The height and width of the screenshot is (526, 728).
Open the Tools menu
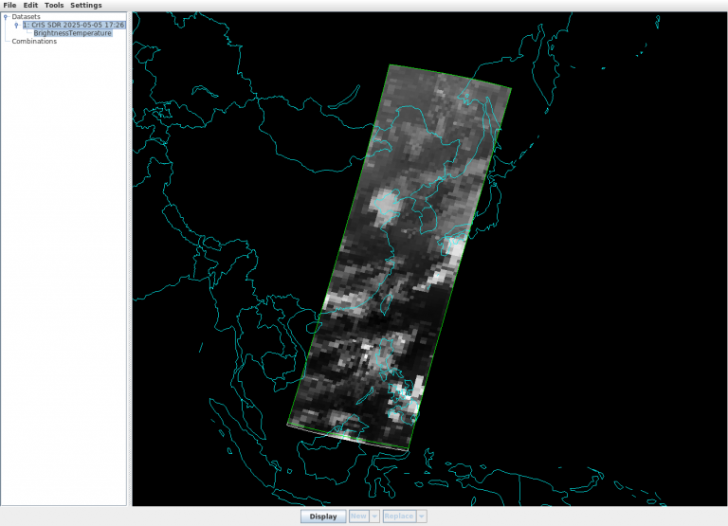54,5
